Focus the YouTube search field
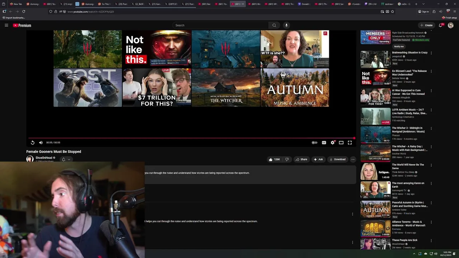The width and height of the screenshot is (459, 258). pyautogui.click(x=221, y=25)
